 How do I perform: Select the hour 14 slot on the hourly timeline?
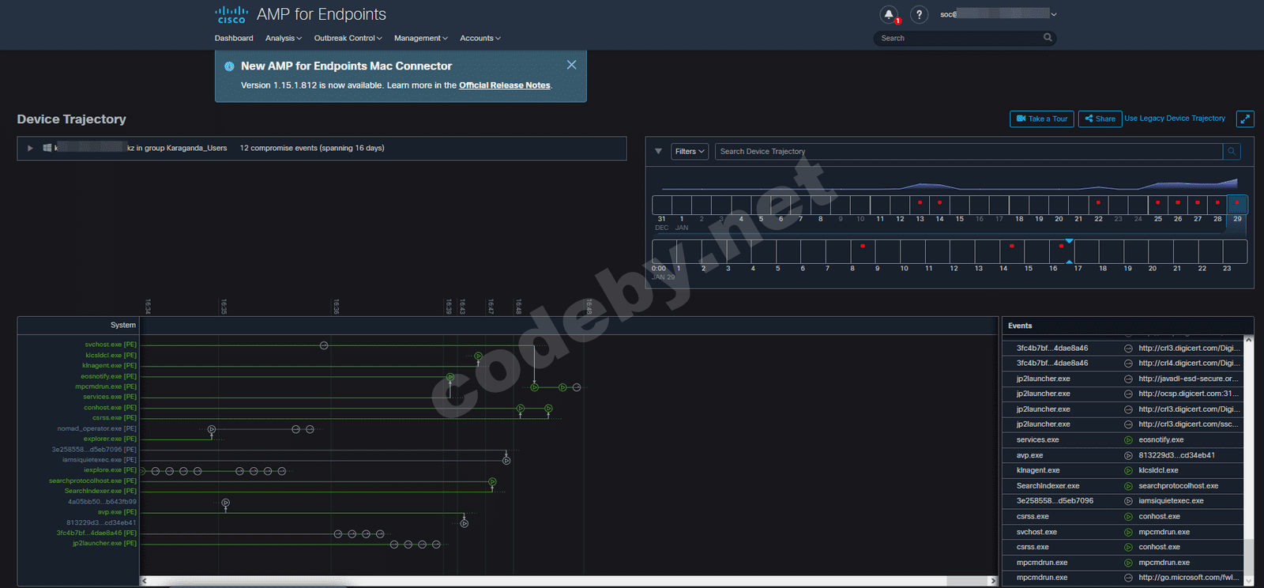[x=1012, y=251]
